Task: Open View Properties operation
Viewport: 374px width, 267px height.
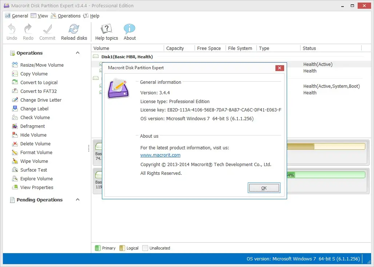Action: 33,187
